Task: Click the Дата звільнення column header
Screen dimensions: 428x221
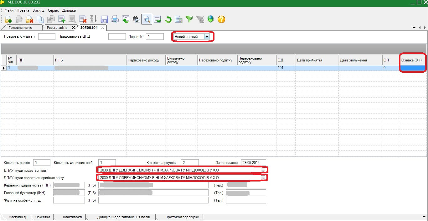Action: tap(360, 60)
